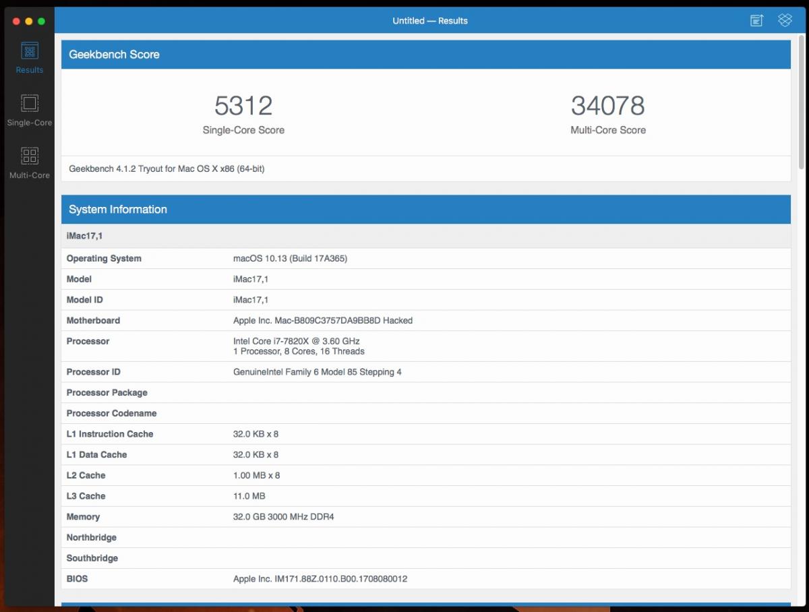This screenshot has width=809, height=612.
Task: Select the Motherboard row label
Action: pyautogui.click(x=93, y=321)
